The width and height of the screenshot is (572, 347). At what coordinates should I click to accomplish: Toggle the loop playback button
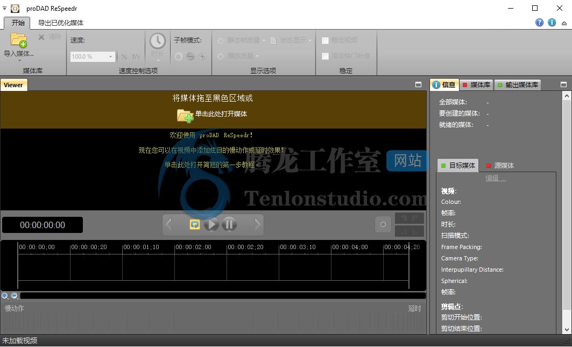tap(195, 224)
